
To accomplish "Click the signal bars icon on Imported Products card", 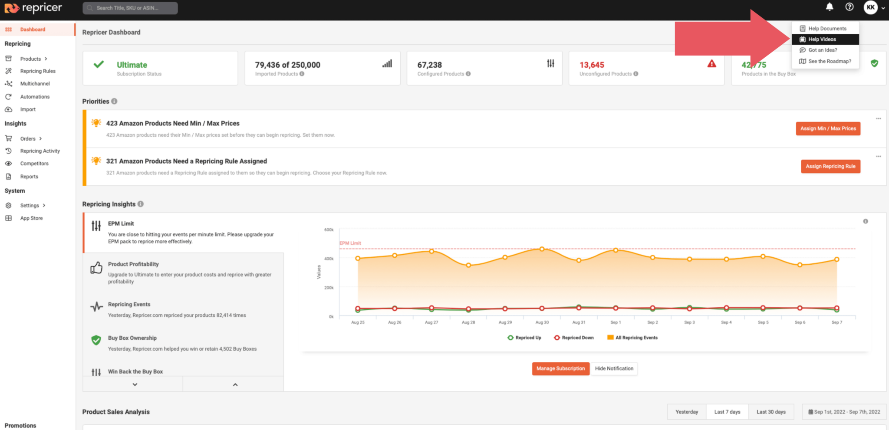I will coord(387,63).
